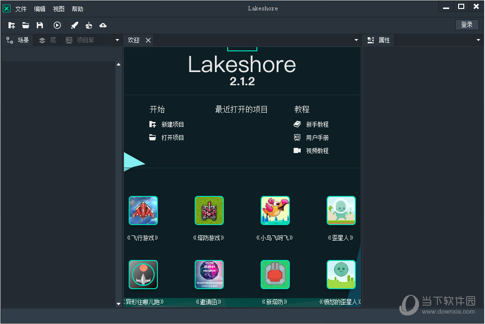Click the manual icon beside 用户手册
Viewport: 485px width, 324px height.
(x=297, y=137)
